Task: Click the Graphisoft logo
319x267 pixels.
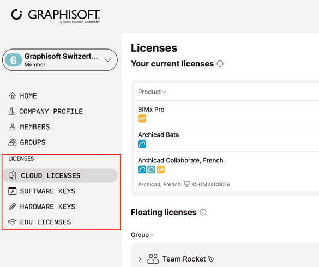Action: coord(55,16)
